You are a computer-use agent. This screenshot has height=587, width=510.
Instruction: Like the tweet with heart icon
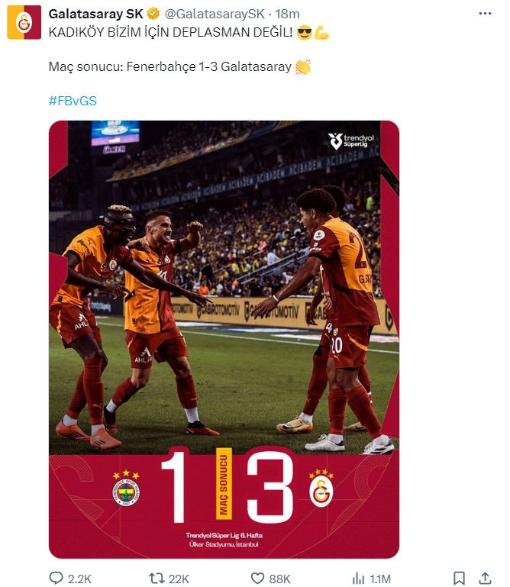pos(257,578)
